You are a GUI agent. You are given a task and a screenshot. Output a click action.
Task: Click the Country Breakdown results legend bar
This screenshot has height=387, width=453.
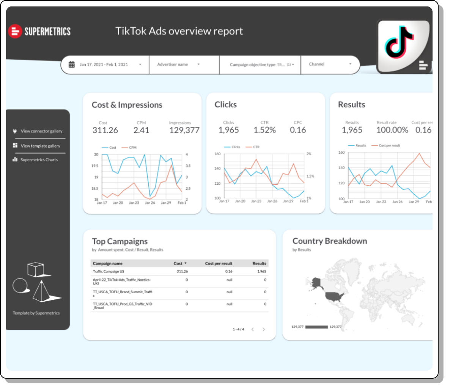(316, 327)
